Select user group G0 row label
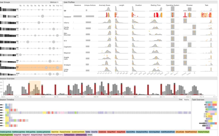Viewport: 219px width, 136px height. pos(17,9)
